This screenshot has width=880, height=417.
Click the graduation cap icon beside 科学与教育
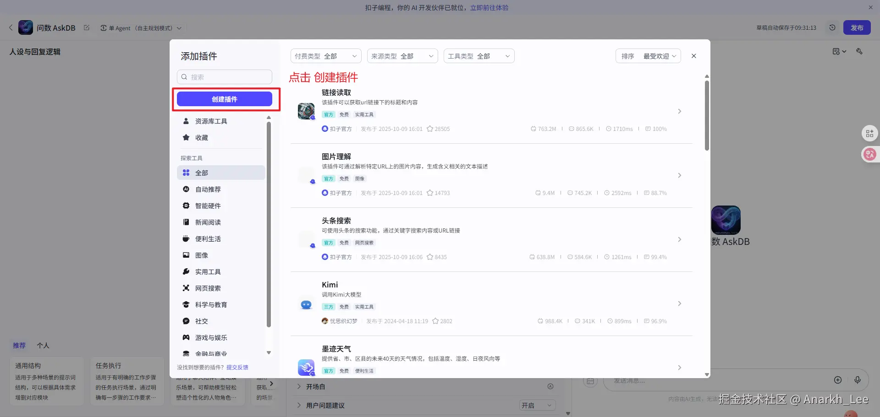click(186, 304)
